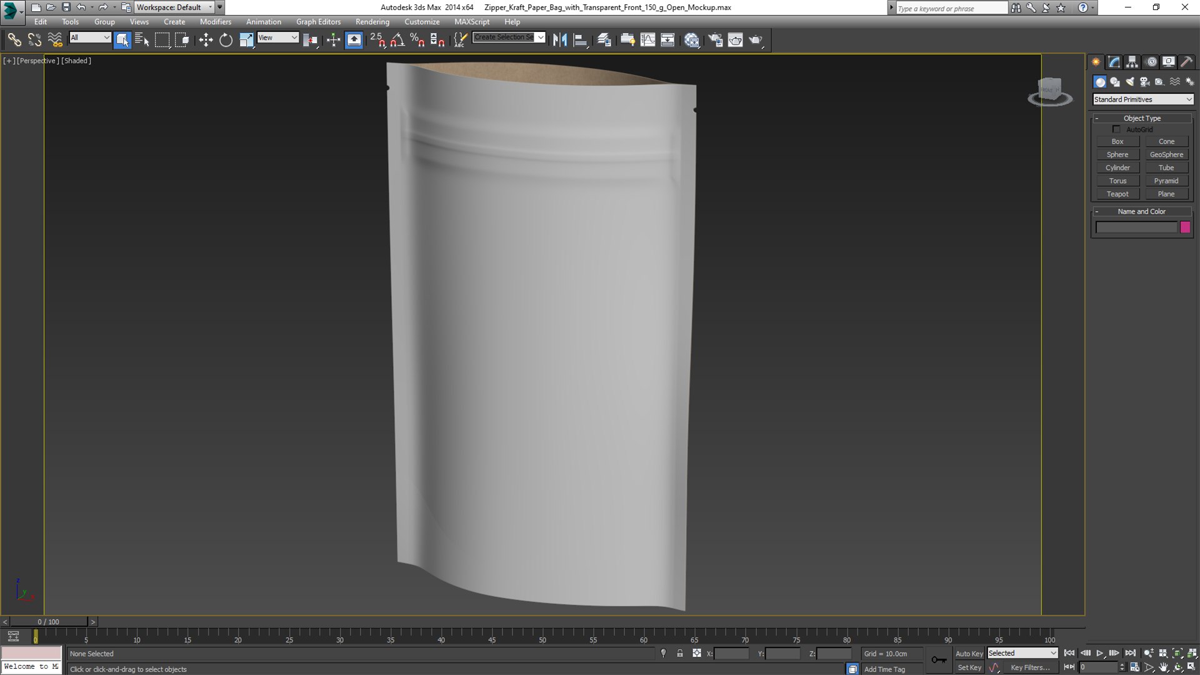1200x675 pixels.
Task: Enable the AutoGrid checkbox
Action: pyautogui.click(x=1116, y=129)
